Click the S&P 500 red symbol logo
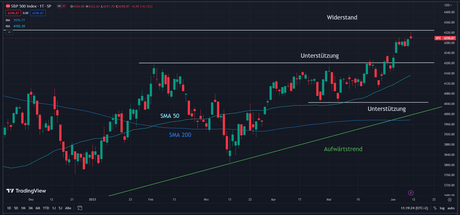This screenshot has height=215, width=460. point(8,6)
